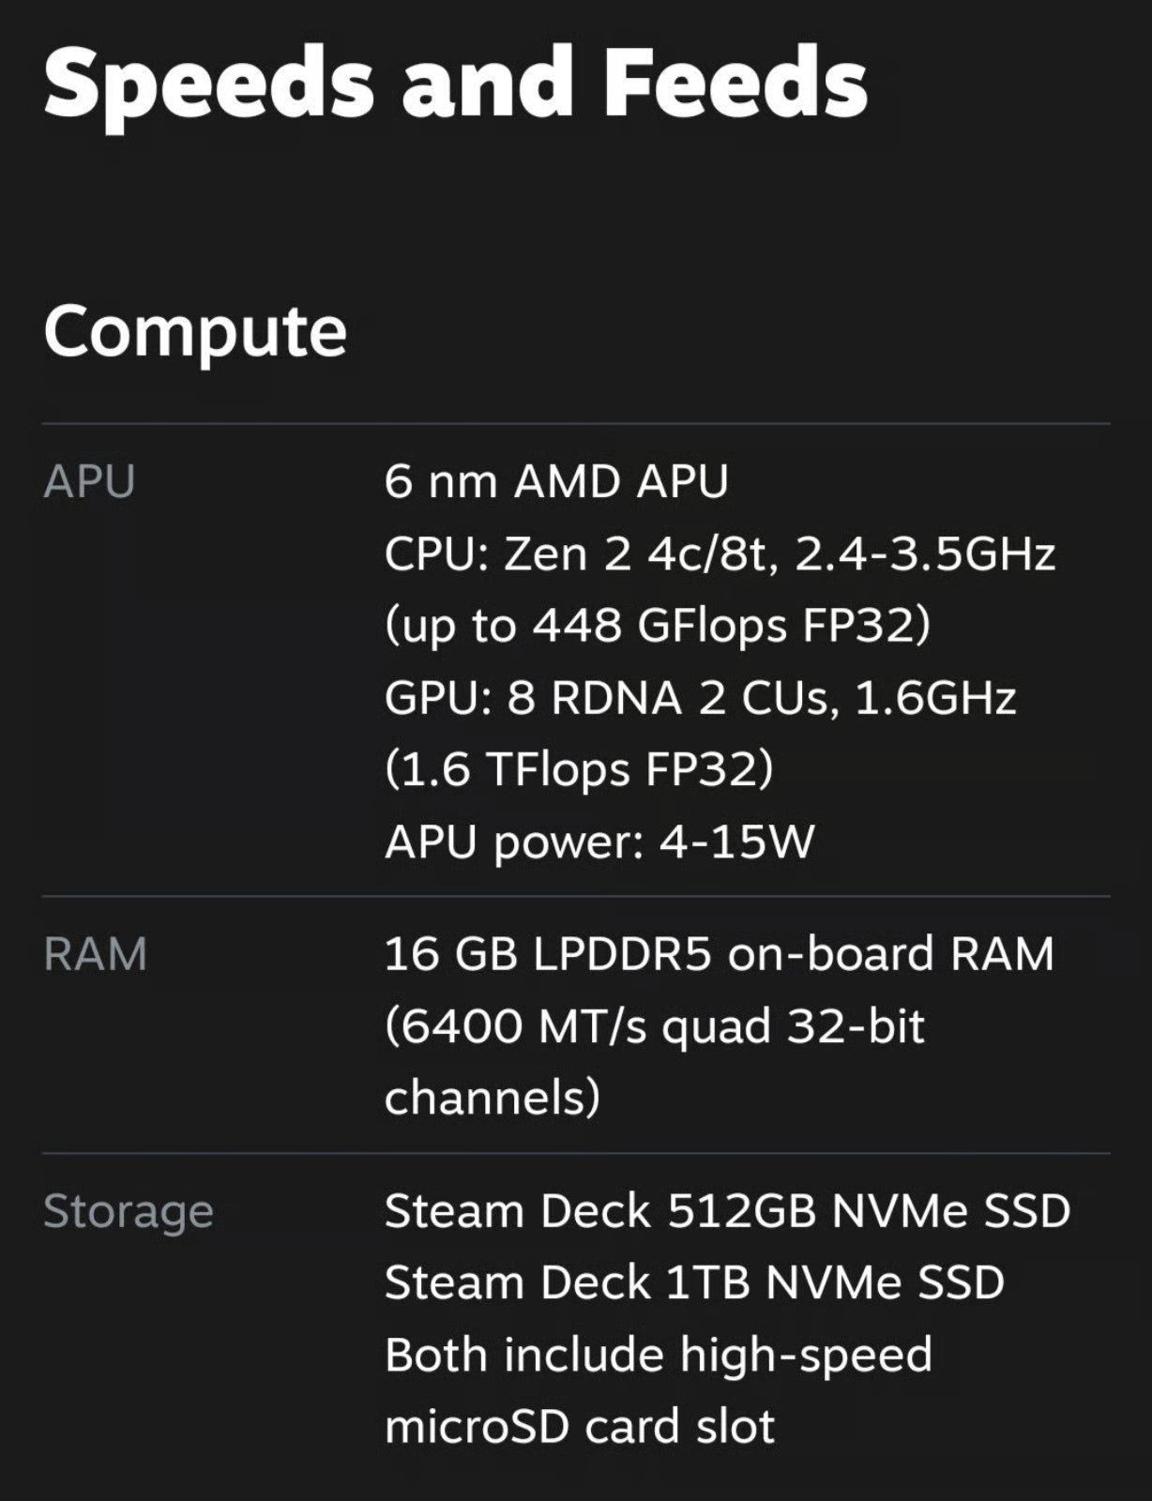Select the "6 nm AMD APU" text

tap(556, 481)
